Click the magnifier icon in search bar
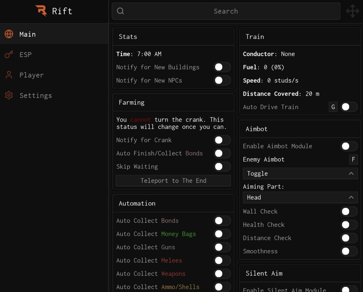Viewport: 363px width, 292px height. (121, 11)
